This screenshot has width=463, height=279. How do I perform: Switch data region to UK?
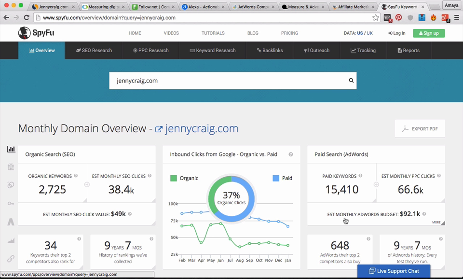pyautogui.click(x=370, y=33)
